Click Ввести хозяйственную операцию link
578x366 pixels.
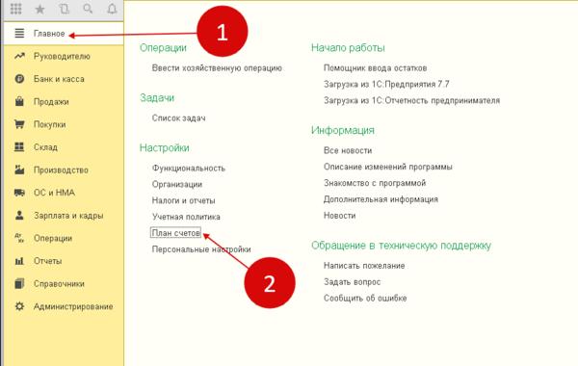(217, 68)
